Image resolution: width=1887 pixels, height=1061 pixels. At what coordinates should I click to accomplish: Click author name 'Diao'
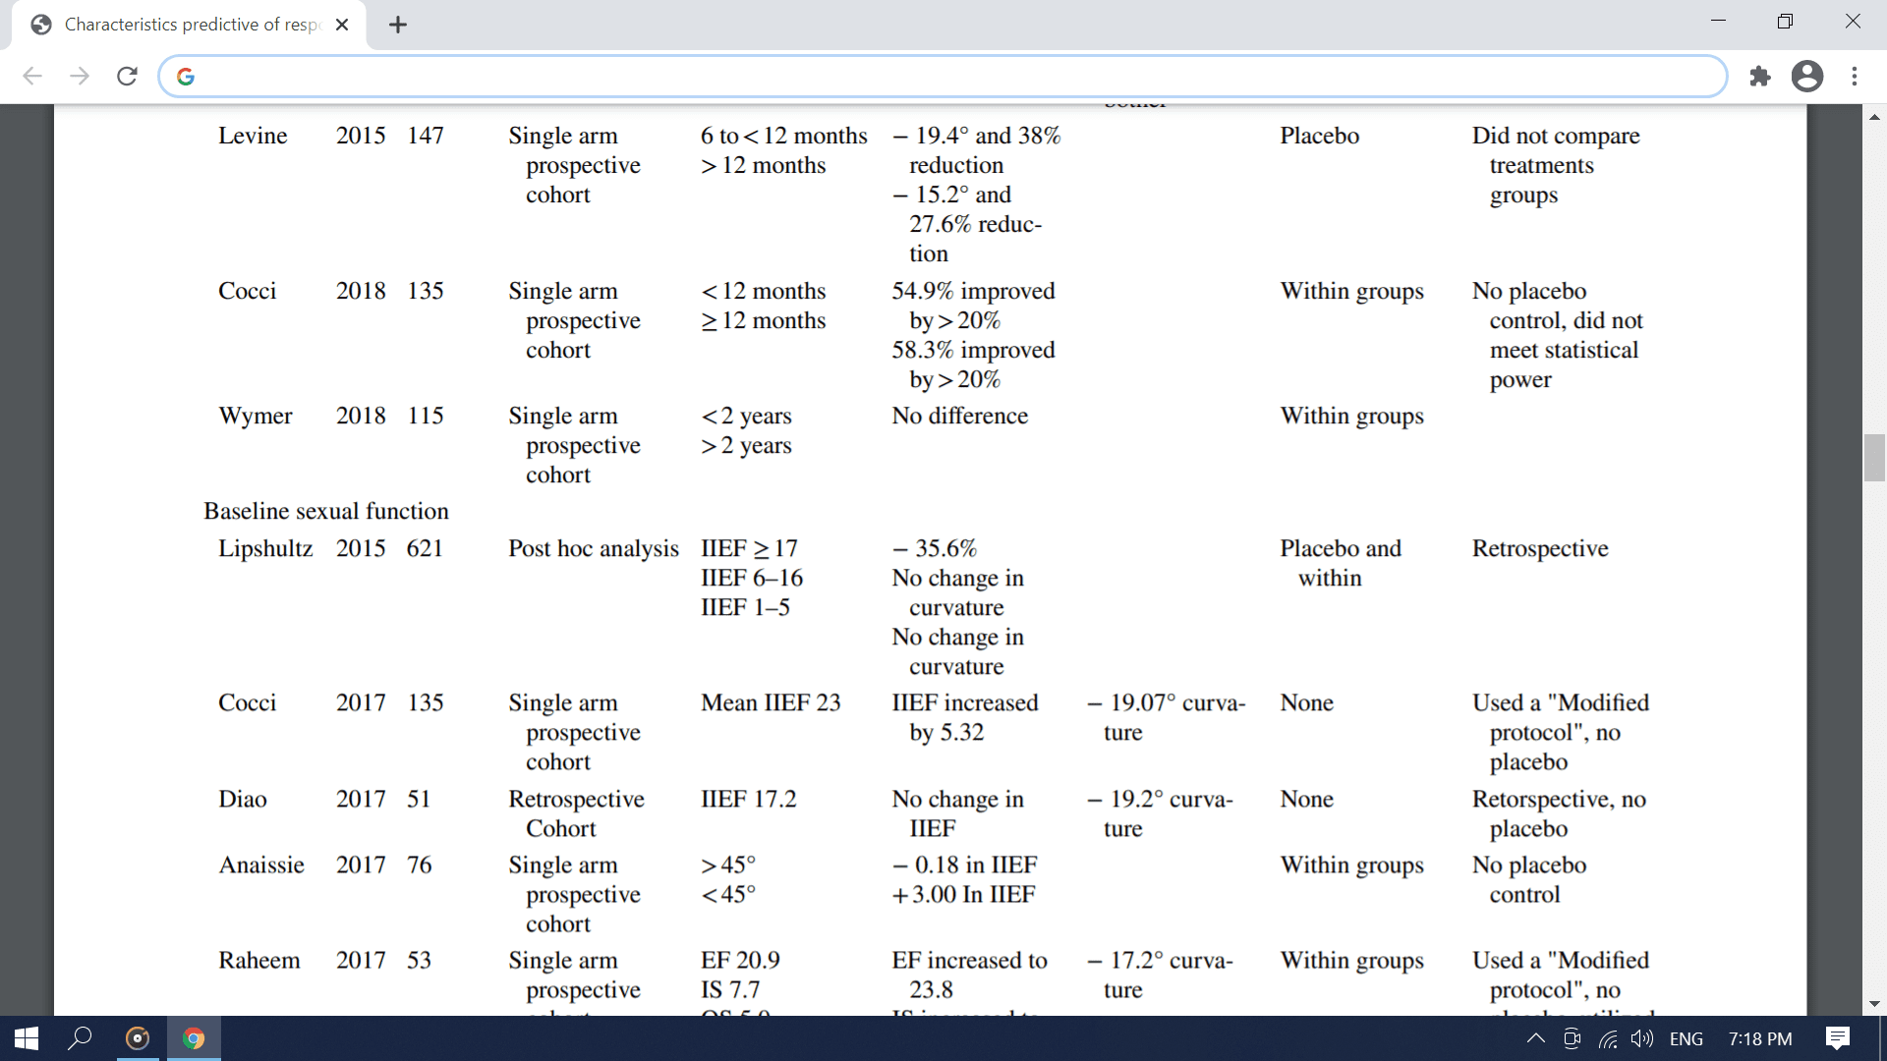tap(243, 800)
